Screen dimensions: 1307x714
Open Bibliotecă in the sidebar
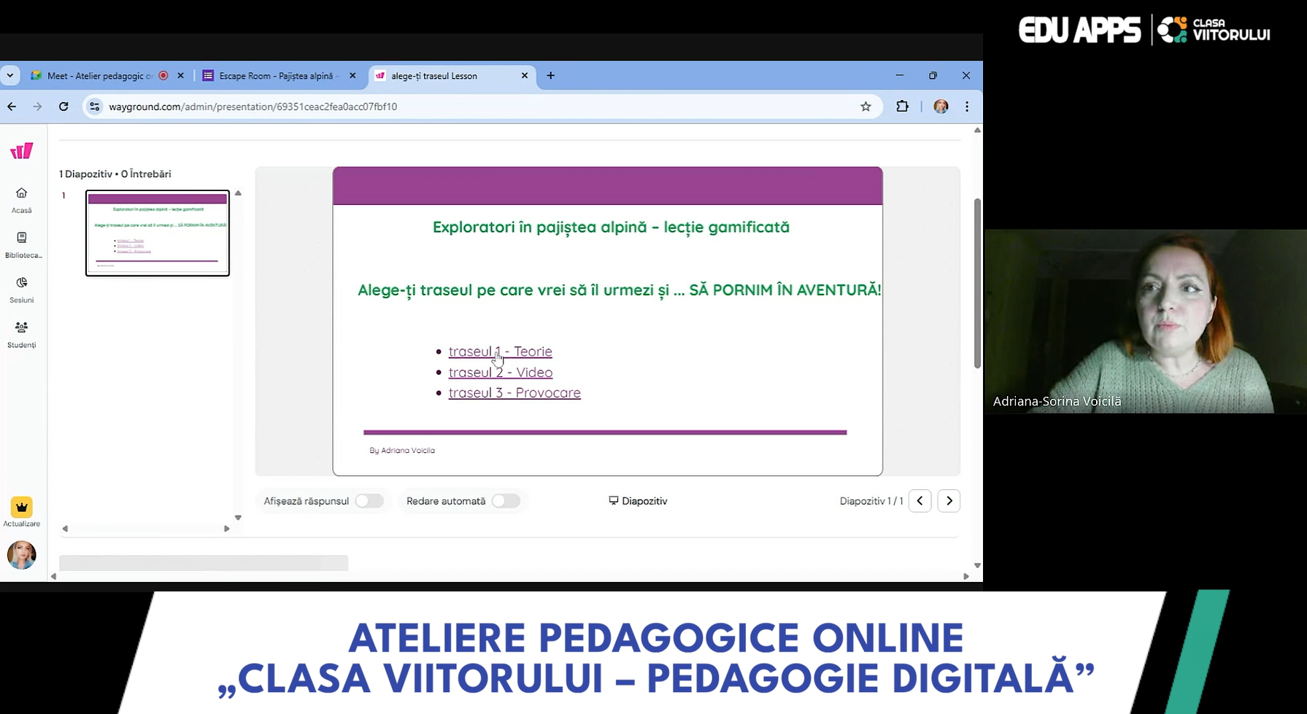tap(23, 245)
